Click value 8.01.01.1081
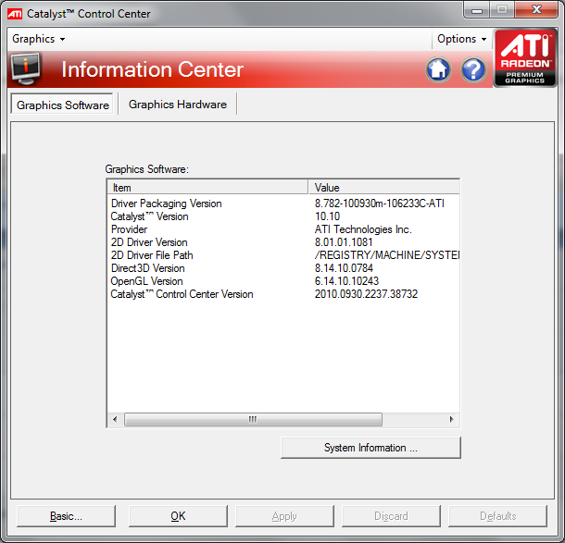The image size is (565, 543). pos(344,242)
